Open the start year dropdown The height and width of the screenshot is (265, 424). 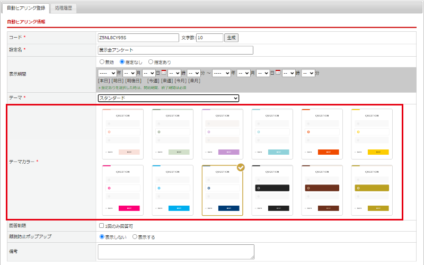107,73
